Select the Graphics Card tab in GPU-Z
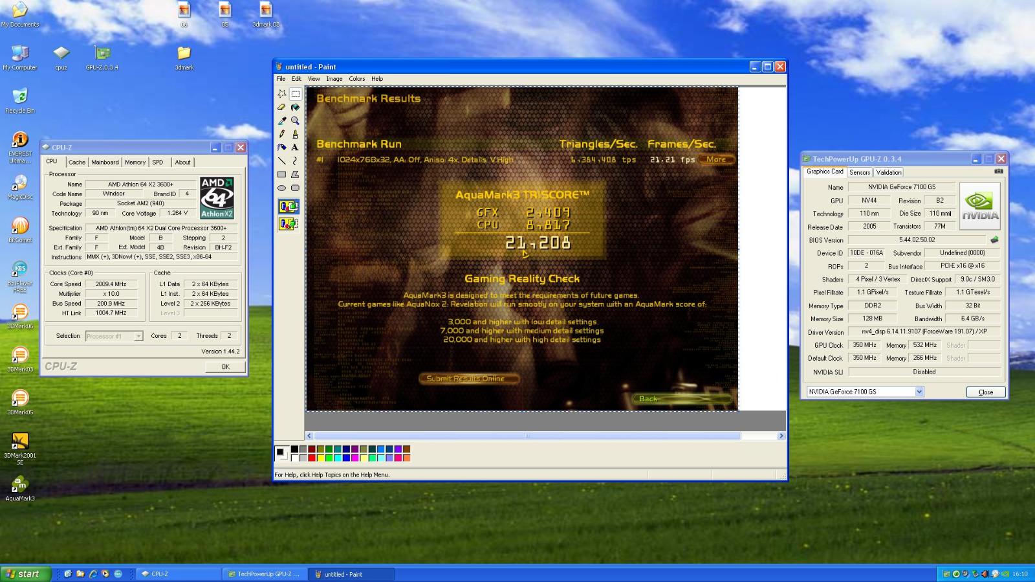Image resolution: width=1035 pixels, height=582 pixels. click(x=825, y=172)
